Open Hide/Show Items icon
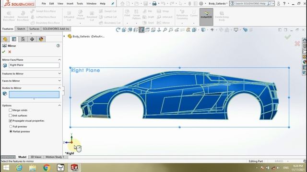Image resolution: width=307 pixels, height=172 pixels. (x=212, y=30)
